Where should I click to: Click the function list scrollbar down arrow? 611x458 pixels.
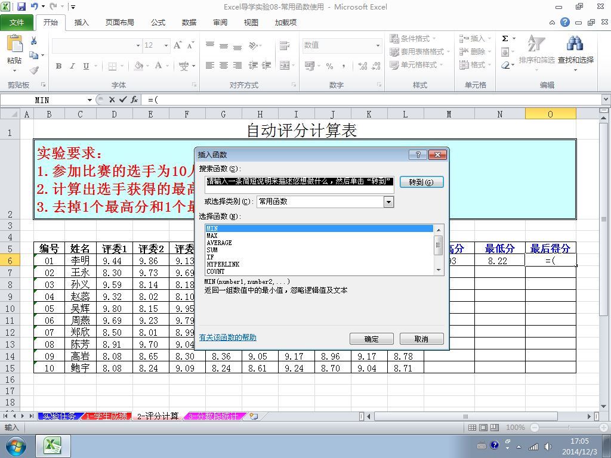[439, 270]
